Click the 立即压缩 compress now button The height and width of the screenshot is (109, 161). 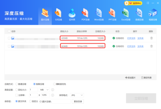[x=141, y=98]
